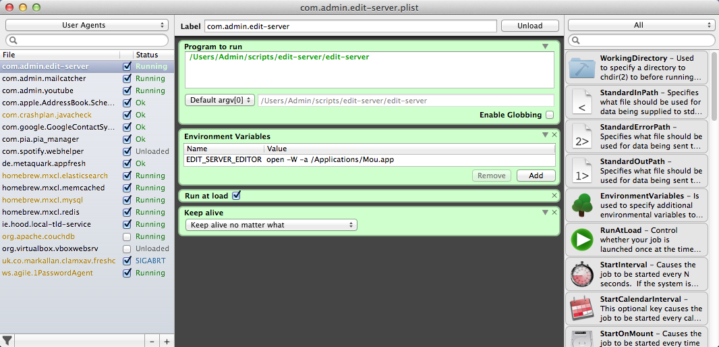Click the argv[0] path text field

click(406, 100)
